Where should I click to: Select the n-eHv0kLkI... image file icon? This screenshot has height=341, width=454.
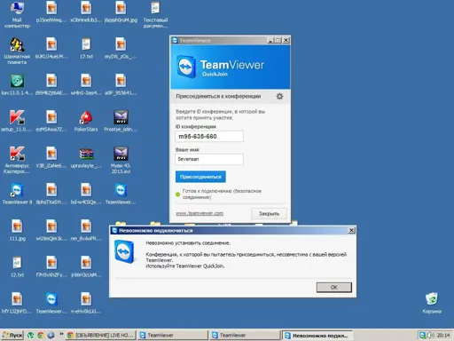86,303
